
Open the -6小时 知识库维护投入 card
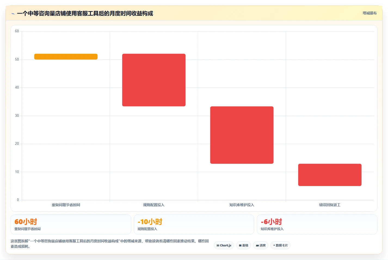(x=317, y=224)
